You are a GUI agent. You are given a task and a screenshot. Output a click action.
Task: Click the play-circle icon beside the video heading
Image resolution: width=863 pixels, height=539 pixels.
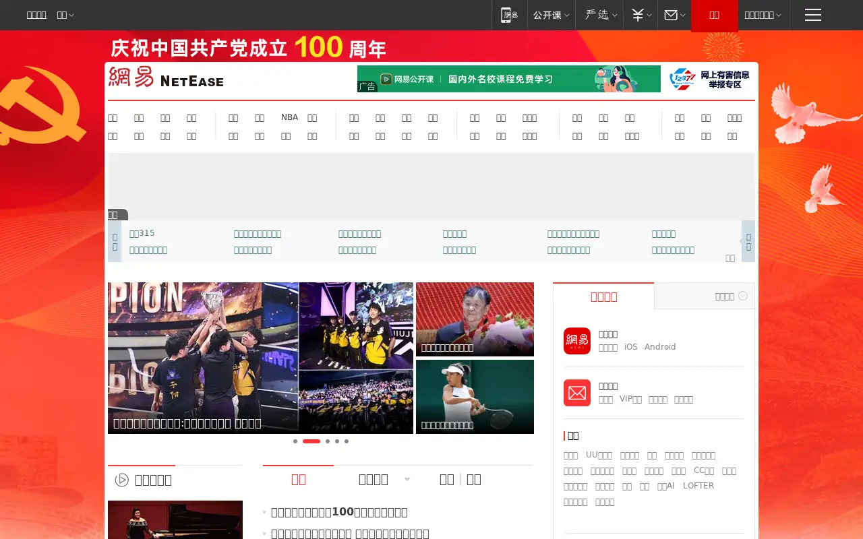tap(122, 480)
